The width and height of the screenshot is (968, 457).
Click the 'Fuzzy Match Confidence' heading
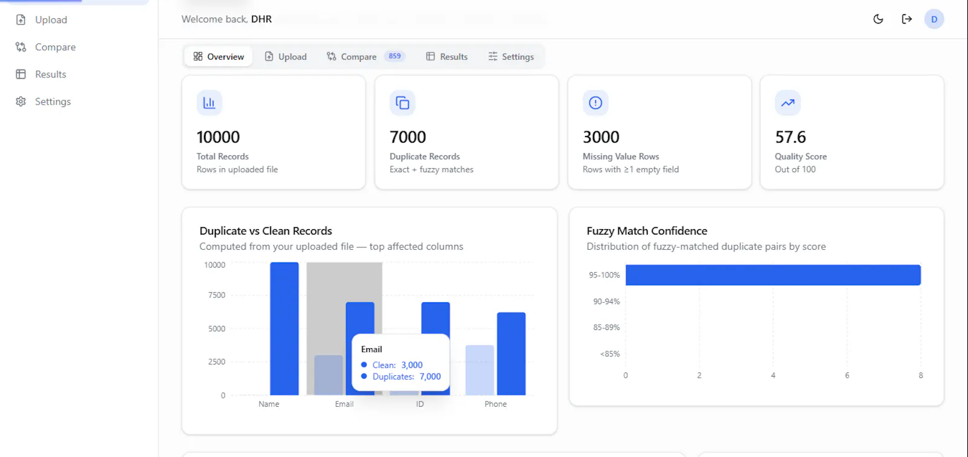(647, 231)
